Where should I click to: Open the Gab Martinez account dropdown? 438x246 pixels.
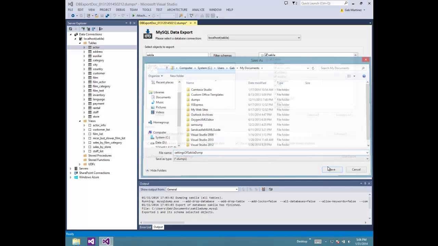(x=355, y=10)
